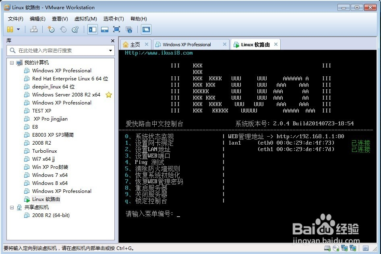Select shared 2008 R2 (64-bit) entry
381x254 pixels.
point(51,215)
